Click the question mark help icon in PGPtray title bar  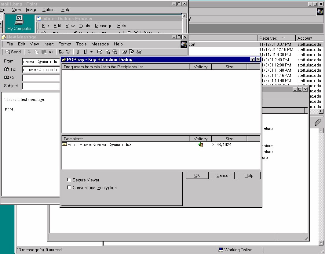[x=252, y=59]
